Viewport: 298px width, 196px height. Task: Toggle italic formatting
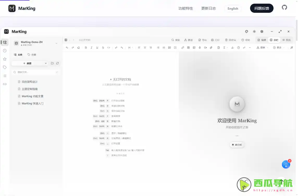91,48
